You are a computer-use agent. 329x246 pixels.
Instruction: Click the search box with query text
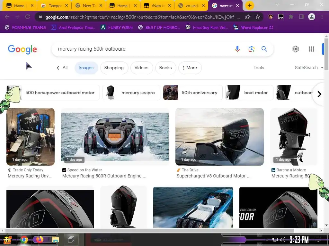click(x=143, y=49)
